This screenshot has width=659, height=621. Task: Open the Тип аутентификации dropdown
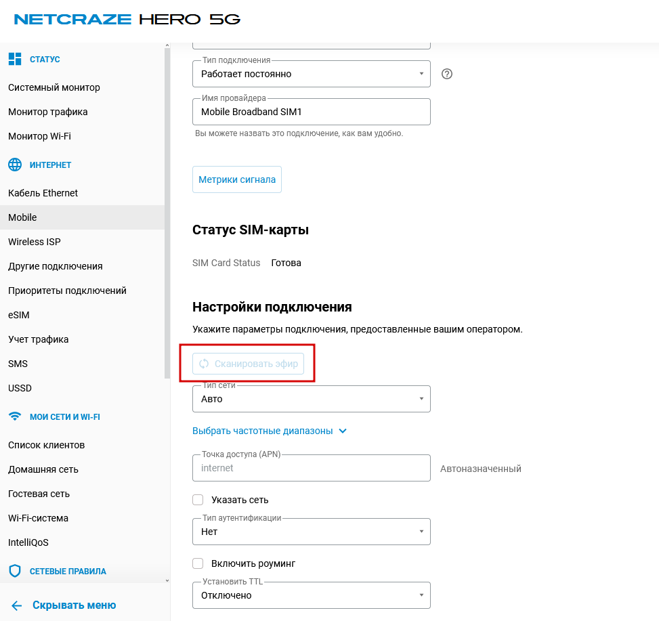pos(312,532)
